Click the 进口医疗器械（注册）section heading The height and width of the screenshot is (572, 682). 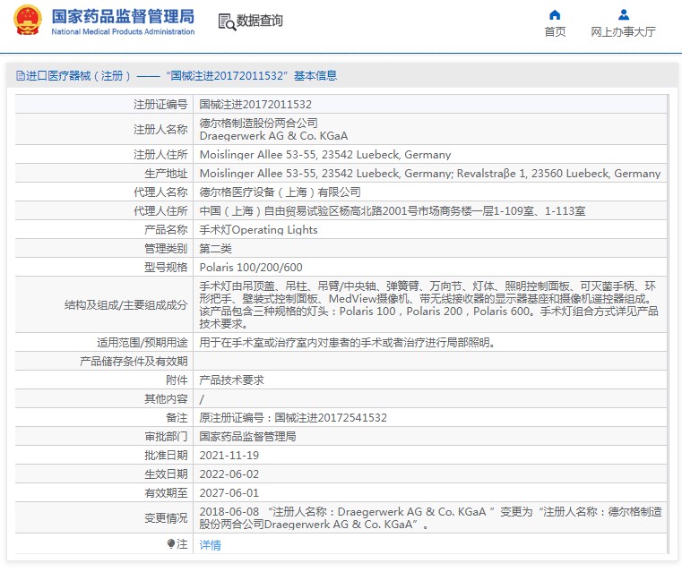(x=177, y=76)
